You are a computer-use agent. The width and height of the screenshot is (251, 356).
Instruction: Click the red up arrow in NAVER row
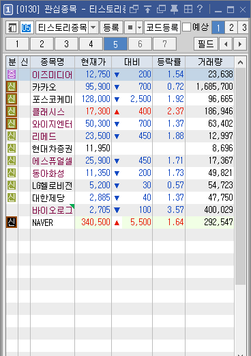pos(117,222)
